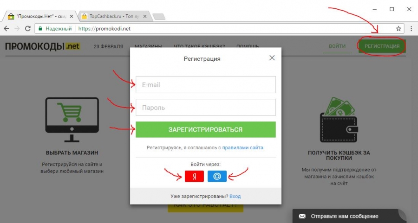Click ПОЛУЧИТЬ КЭШБЭК ЗА ПОКУПКИ heading
This screenshot has width=418, height=223.
(339, 155)
